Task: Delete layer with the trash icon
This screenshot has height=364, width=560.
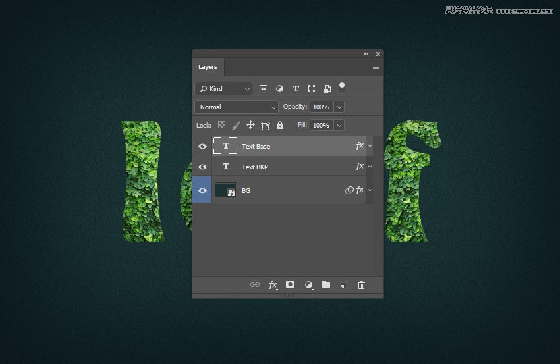Action: point(361,284)
